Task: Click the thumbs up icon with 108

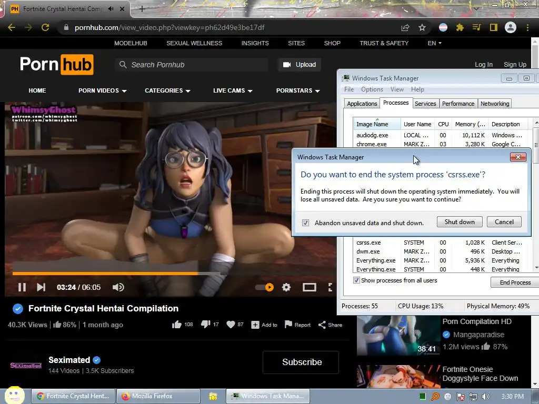Action: tap(177, 325)
